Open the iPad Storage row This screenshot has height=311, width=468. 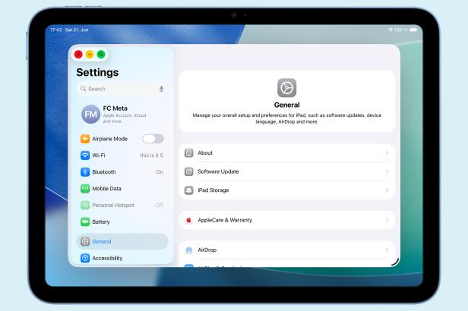(287, 190)
